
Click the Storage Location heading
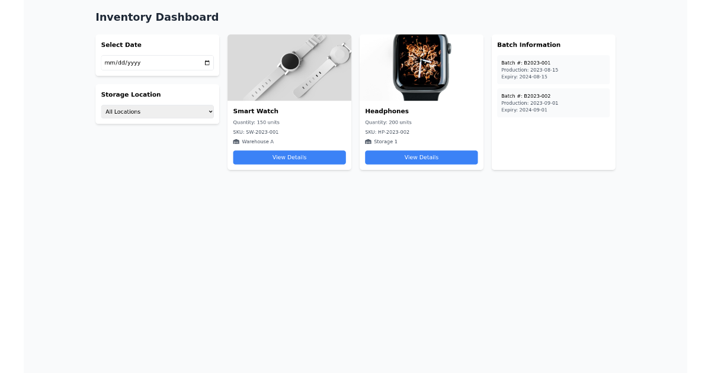click(x=130, y=94)
